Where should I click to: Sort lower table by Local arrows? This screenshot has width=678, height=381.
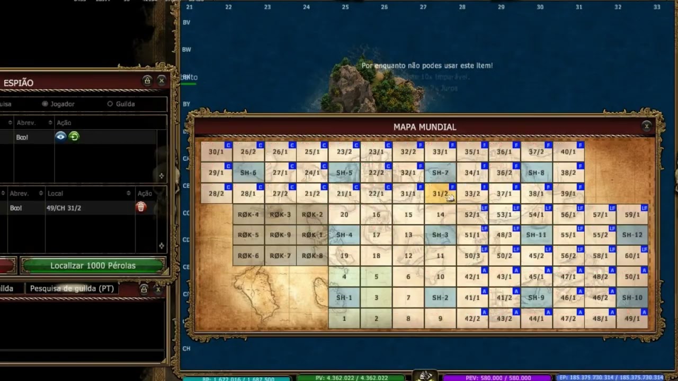point(129,193)
